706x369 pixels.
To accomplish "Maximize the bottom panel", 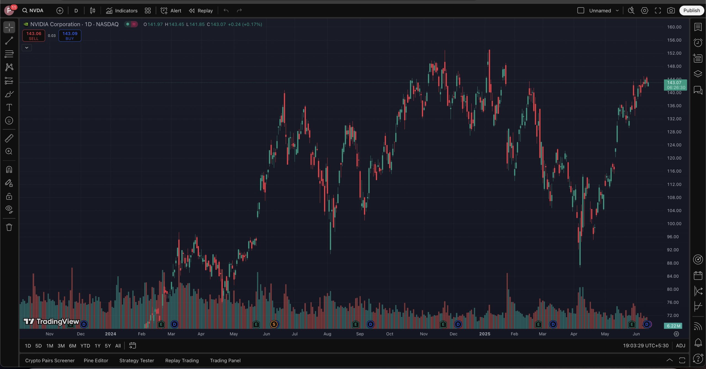I will point(682,360).
